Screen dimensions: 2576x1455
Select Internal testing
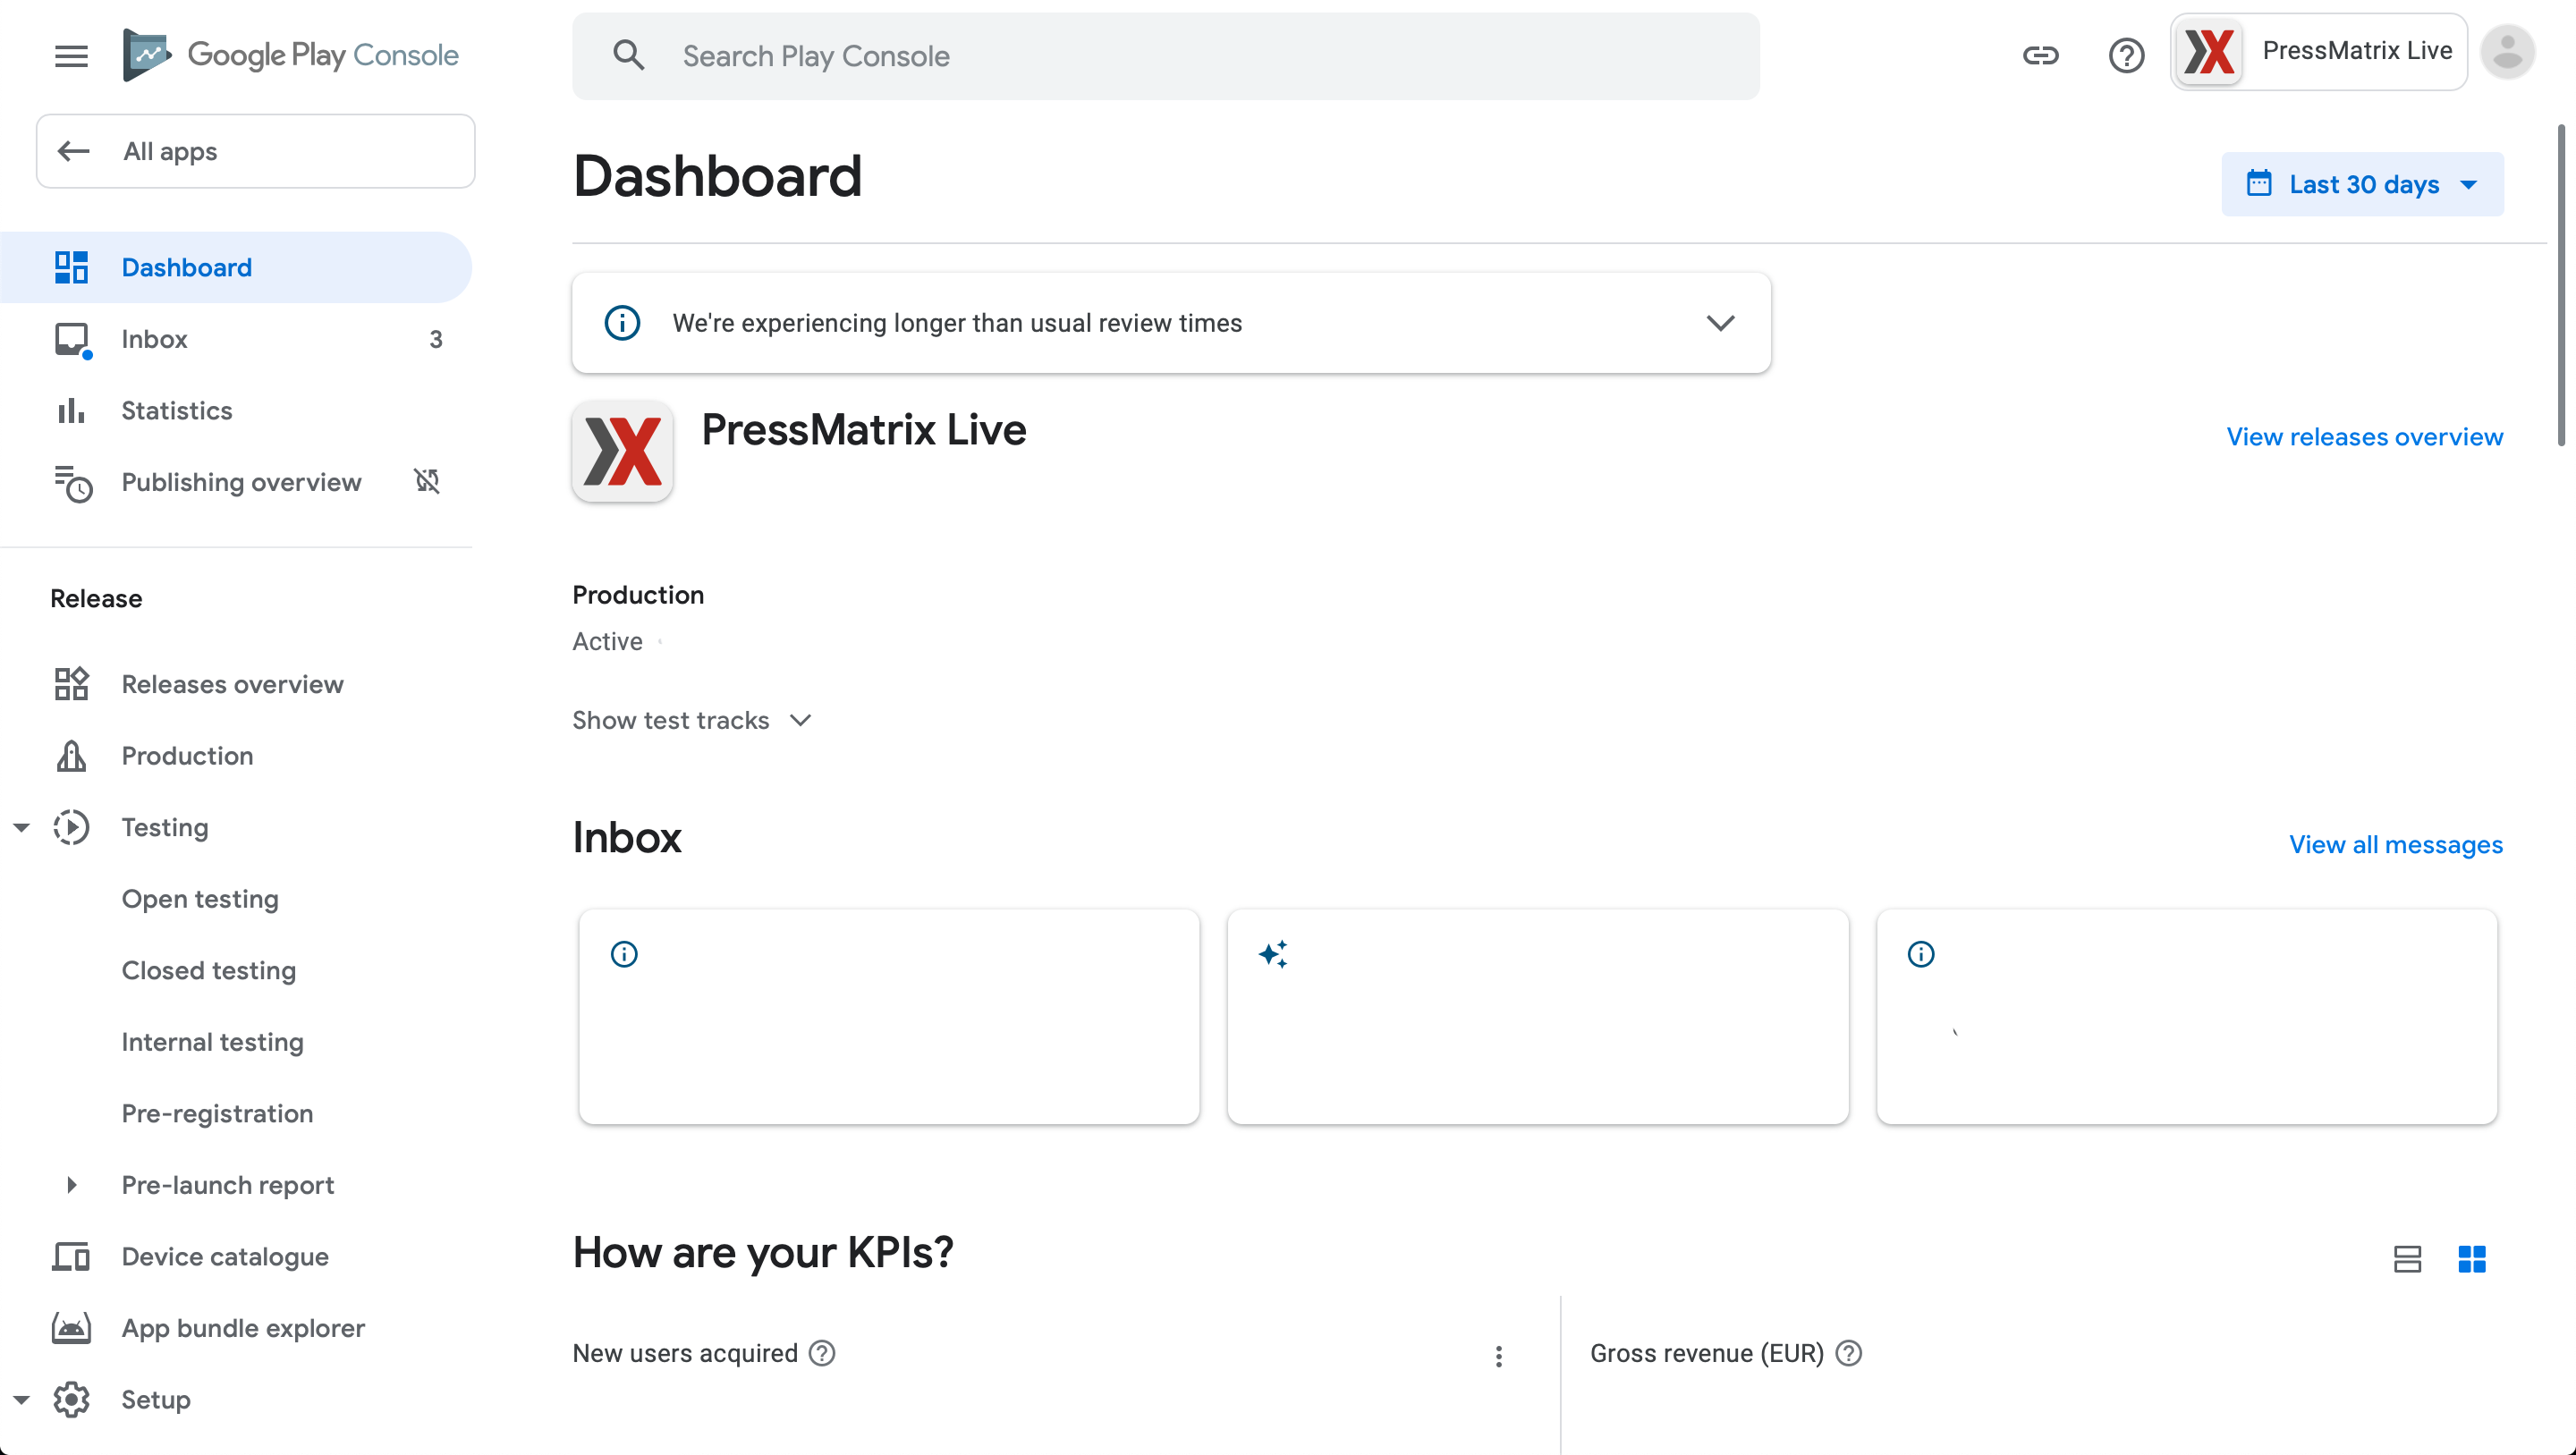pos(212,1041)
